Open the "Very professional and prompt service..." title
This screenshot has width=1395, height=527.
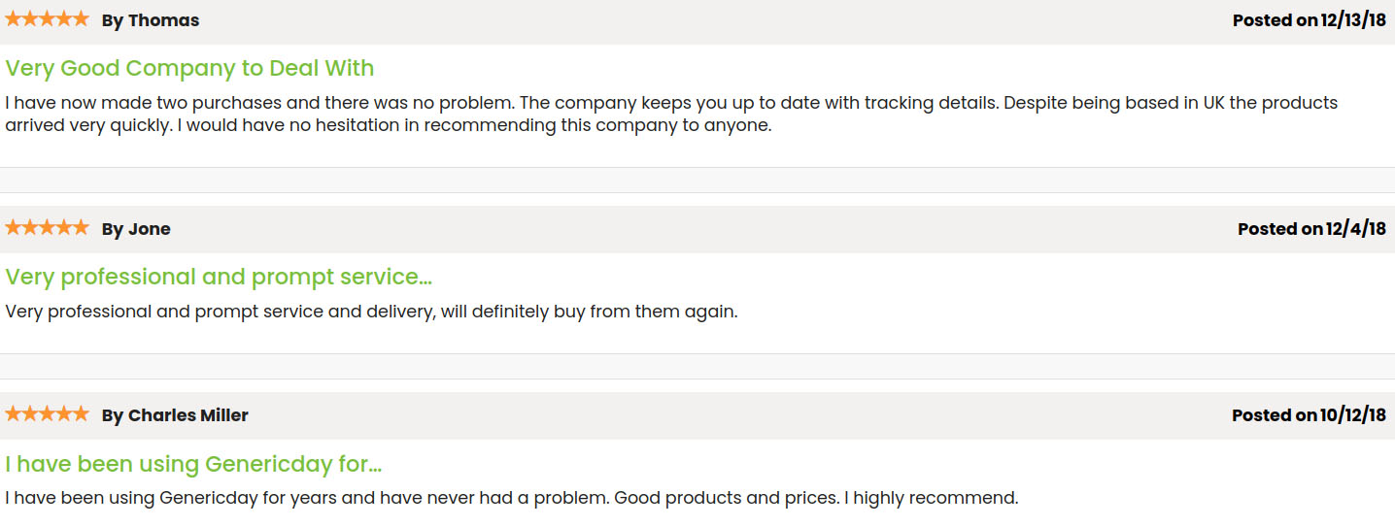tap(219, 278)
